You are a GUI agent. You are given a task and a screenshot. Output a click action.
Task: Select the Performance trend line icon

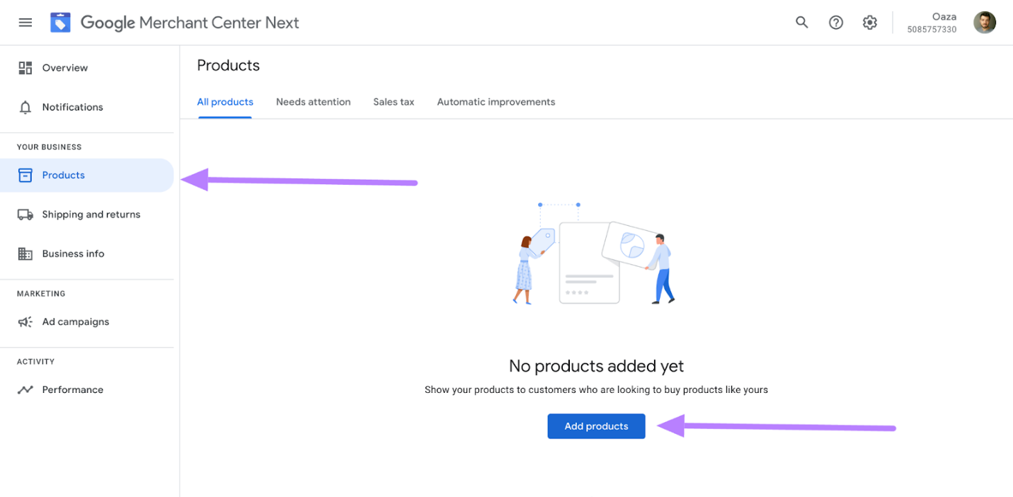tap(25, 389)
